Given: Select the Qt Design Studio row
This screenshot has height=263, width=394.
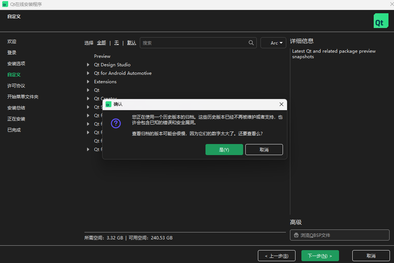Looking at the screenshot, I should (112, 65).
